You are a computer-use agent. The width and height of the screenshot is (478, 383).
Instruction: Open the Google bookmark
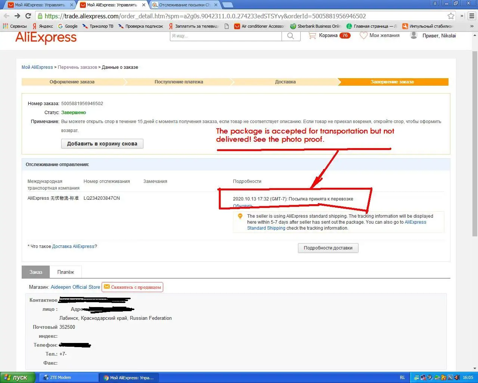click(x=68, y=26)
